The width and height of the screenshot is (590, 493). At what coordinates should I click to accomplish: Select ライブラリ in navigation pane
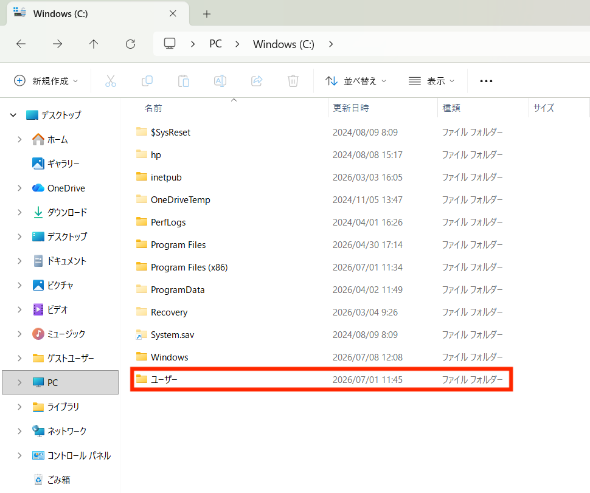point(56,407)
